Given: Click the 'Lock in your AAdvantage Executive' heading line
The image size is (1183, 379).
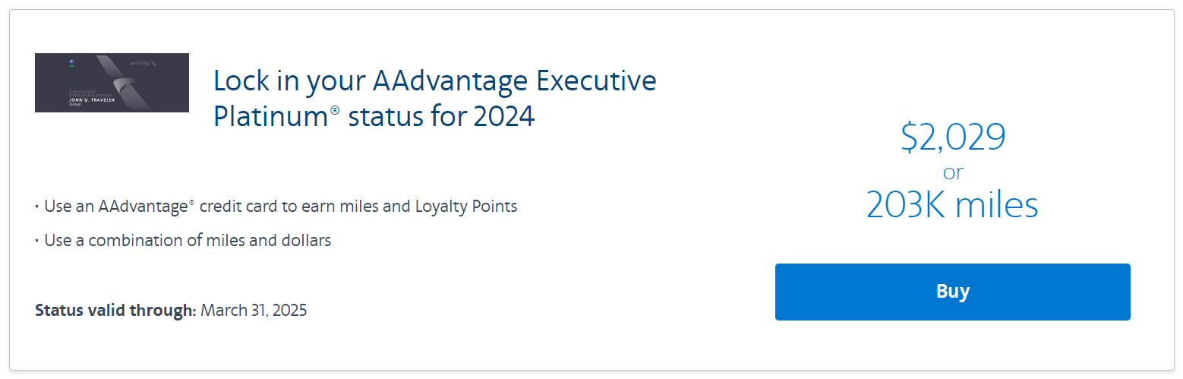Looking at the screenshot, I should point(434,81).
